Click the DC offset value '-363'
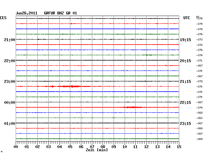 point(199,118)
